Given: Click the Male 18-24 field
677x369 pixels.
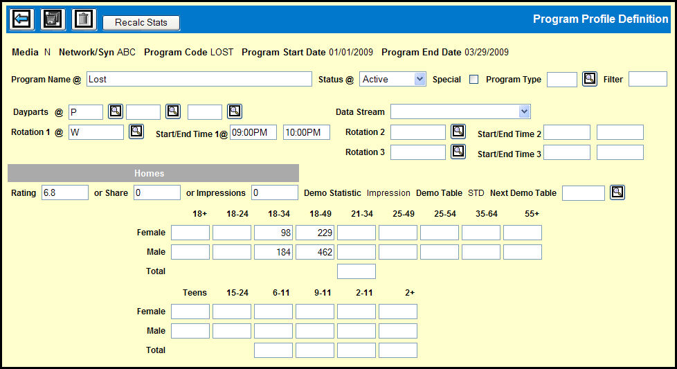Looking at the screenshot, I should point(232,252).
